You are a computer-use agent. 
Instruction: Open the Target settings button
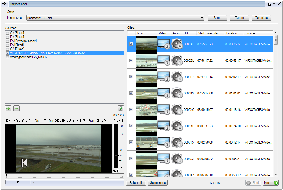239,18
